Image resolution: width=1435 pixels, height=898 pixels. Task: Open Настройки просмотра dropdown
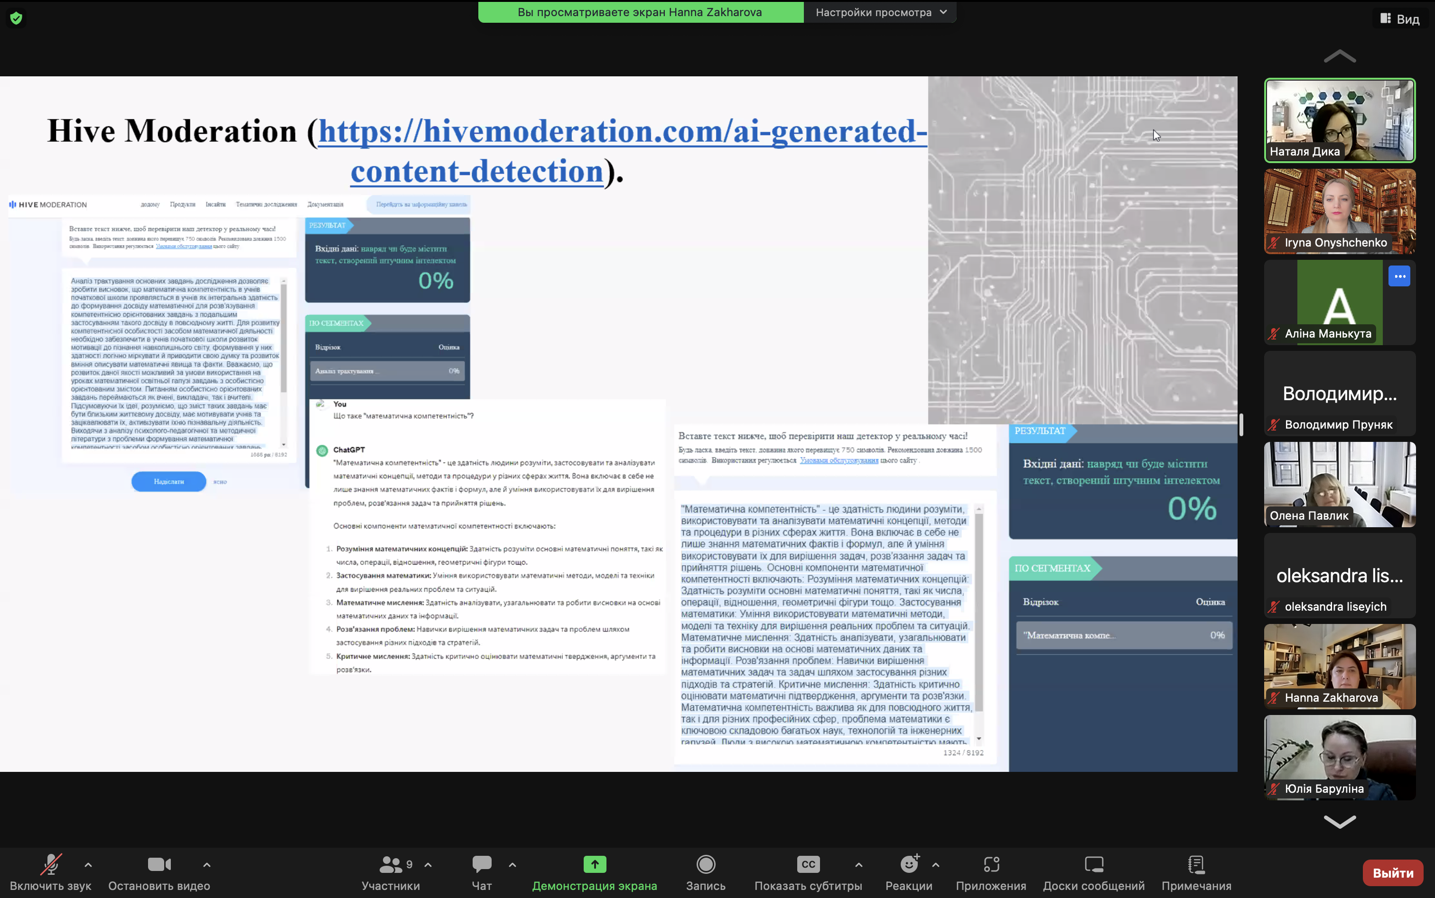tap(880, 12)
